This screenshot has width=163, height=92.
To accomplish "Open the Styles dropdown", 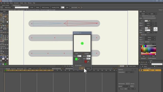I will coord(153,14).
